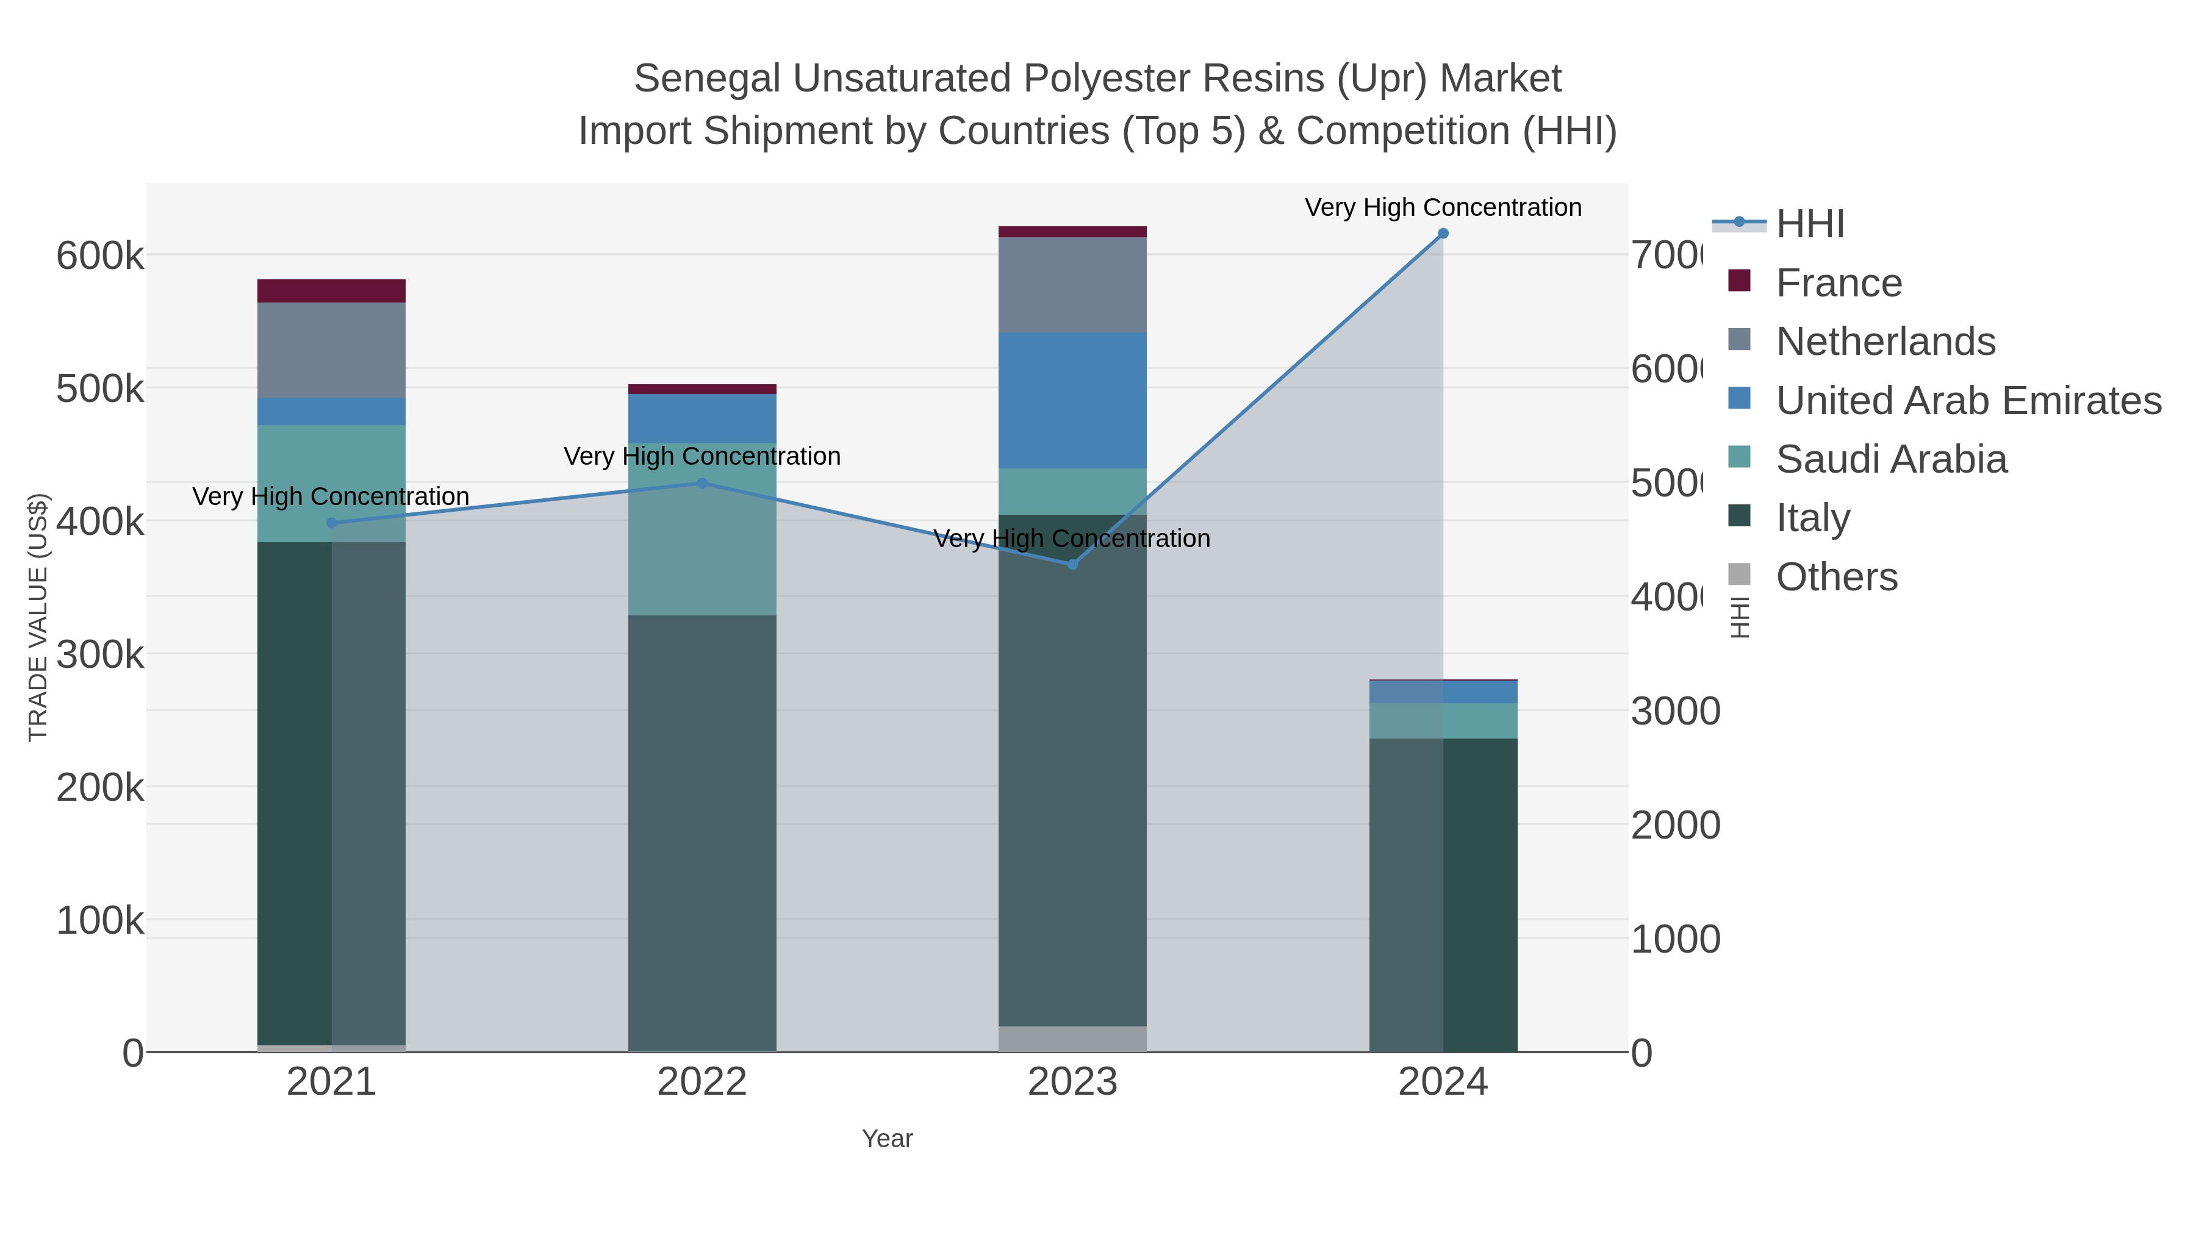Screen dimensions: 2196x1235
Task: Toggle the Netherlands legend entry
Action: tap(1862, 342)
